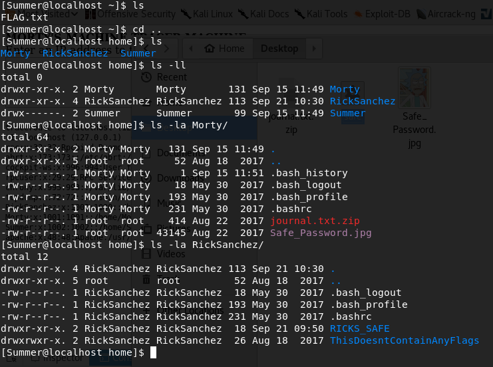Screen dimensions: 493x367
Task: Open the Exploit-DB bookmark
Action: [x=387, y=14]
